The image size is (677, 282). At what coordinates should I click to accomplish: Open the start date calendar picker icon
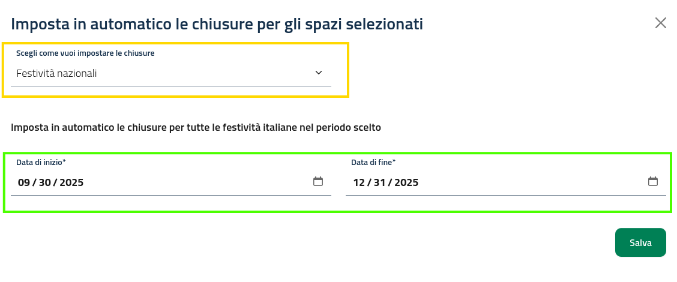coord(318,181)
